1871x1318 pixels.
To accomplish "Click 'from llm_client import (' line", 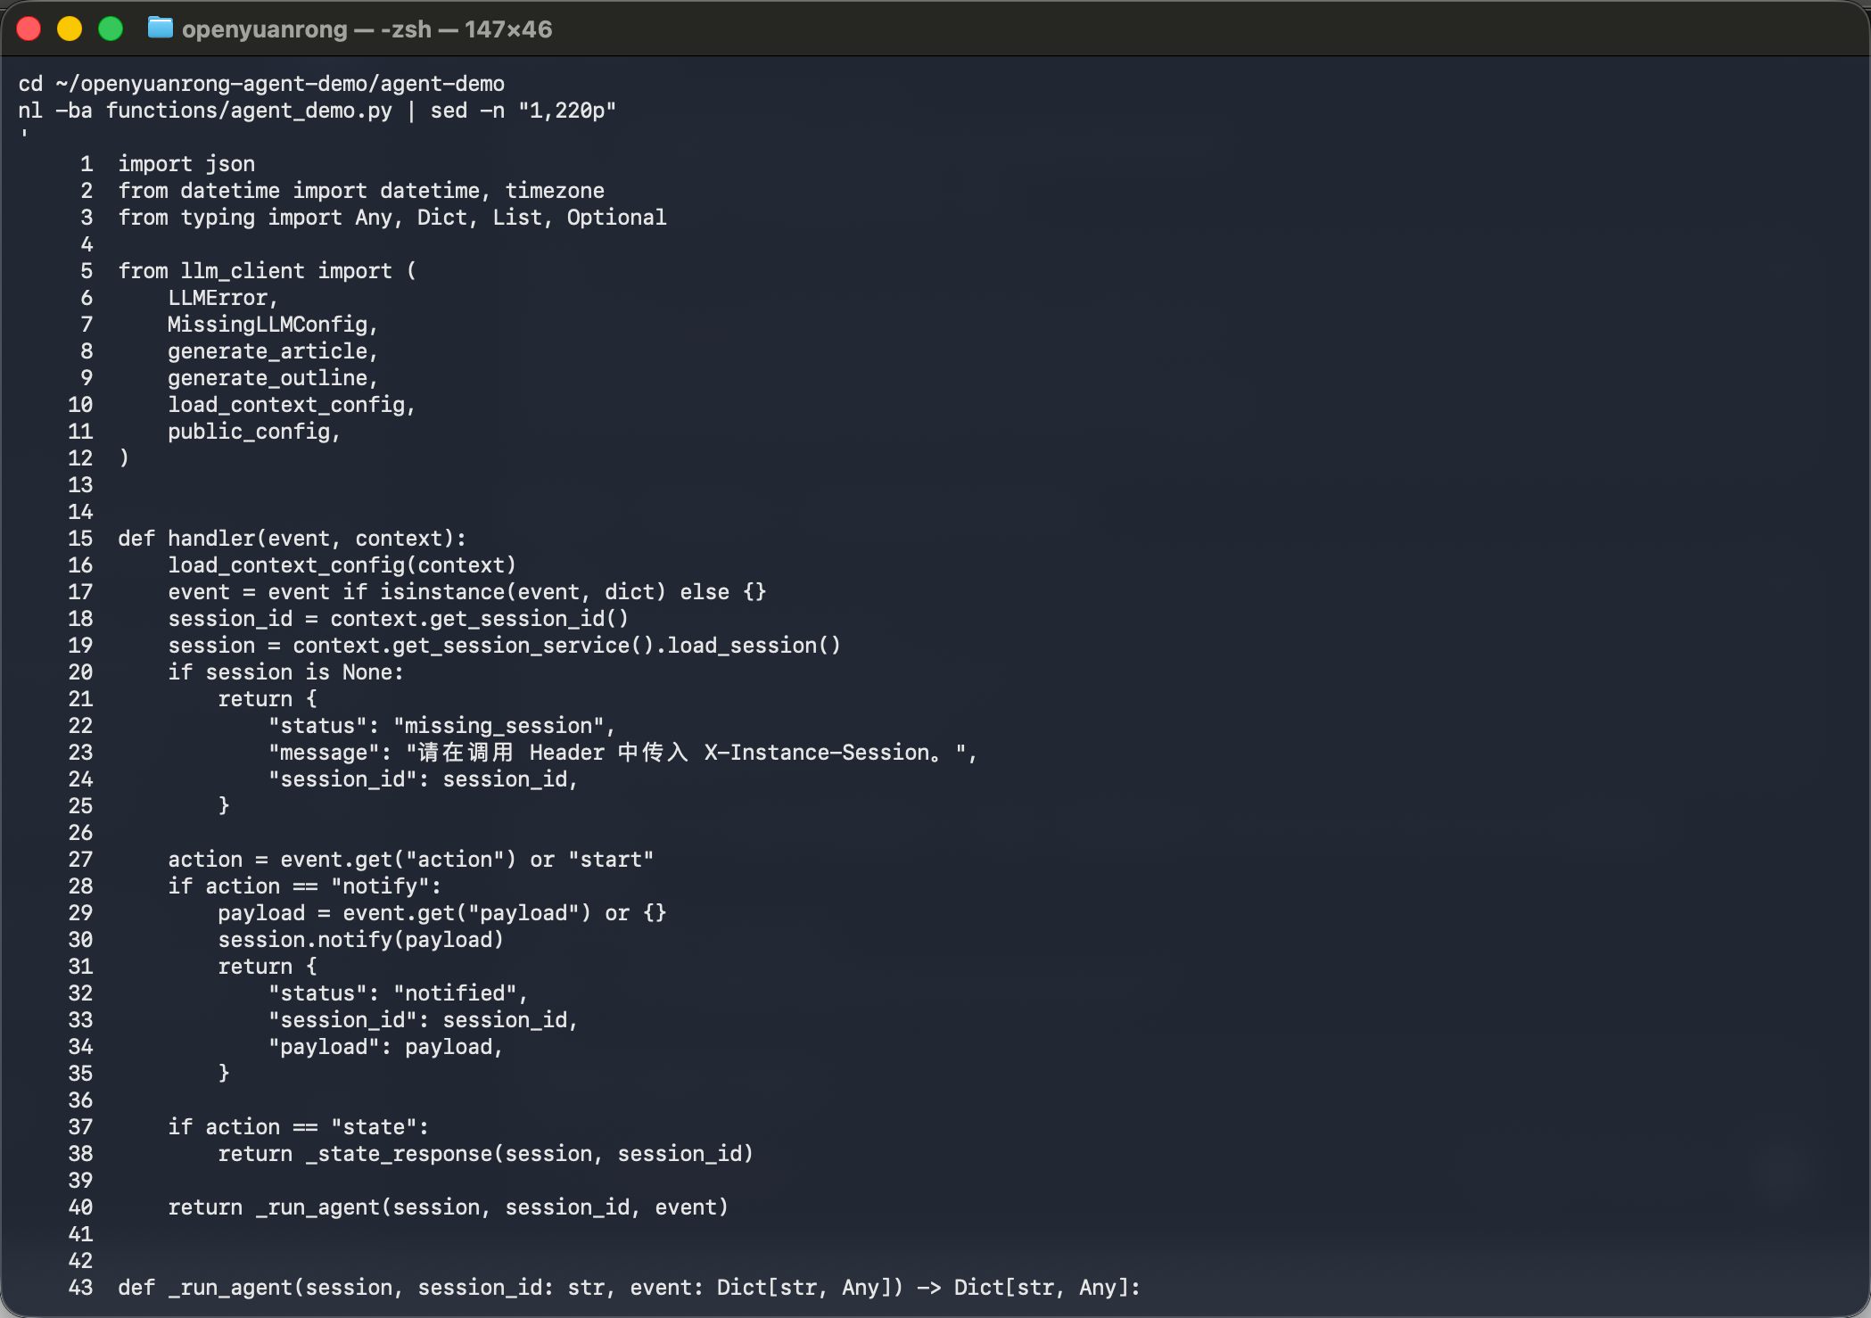I will pyautogui.click(x=268, y=271).
